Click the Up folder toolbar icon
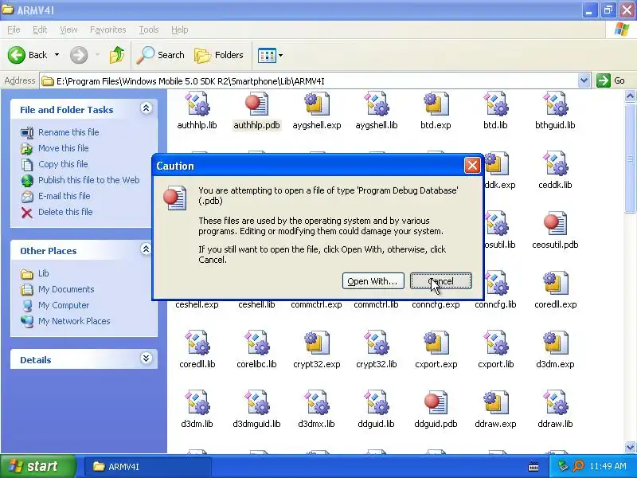Screen dimensions: 637x478 pos(116,55)
